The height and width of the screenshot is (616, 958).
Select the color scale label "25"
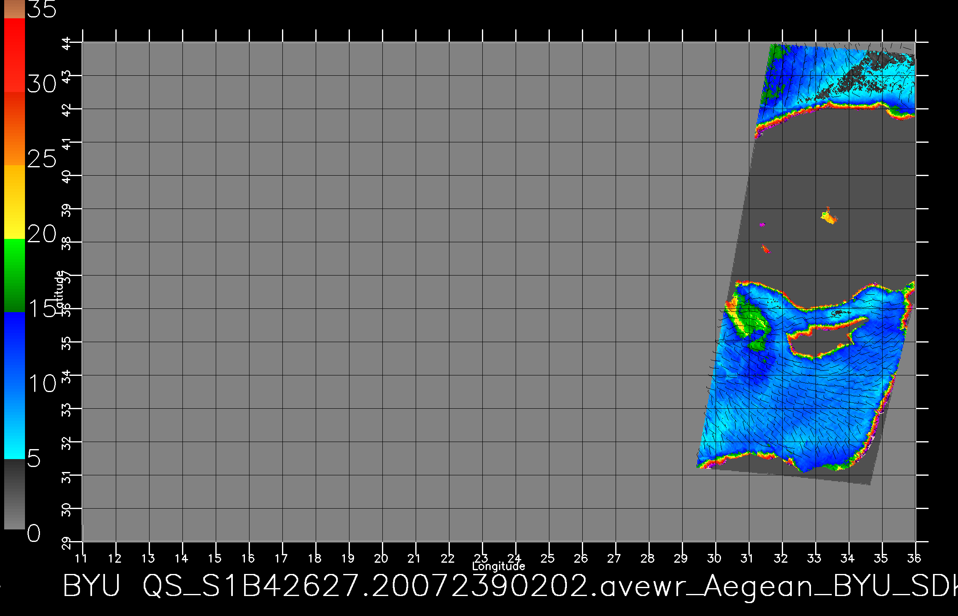click(42, 159)
